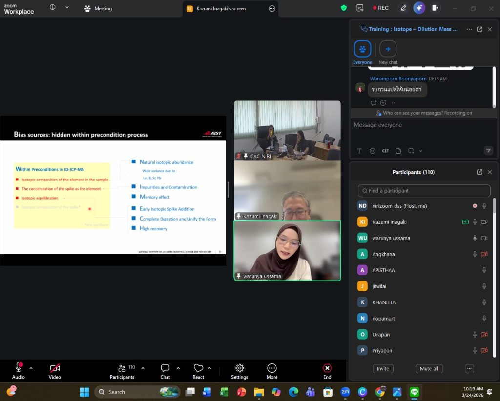Pop out the Participants panel

point(479,172)
